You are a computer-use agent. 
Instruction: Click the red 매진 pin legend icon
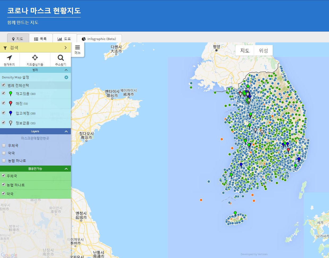point(11,104)
